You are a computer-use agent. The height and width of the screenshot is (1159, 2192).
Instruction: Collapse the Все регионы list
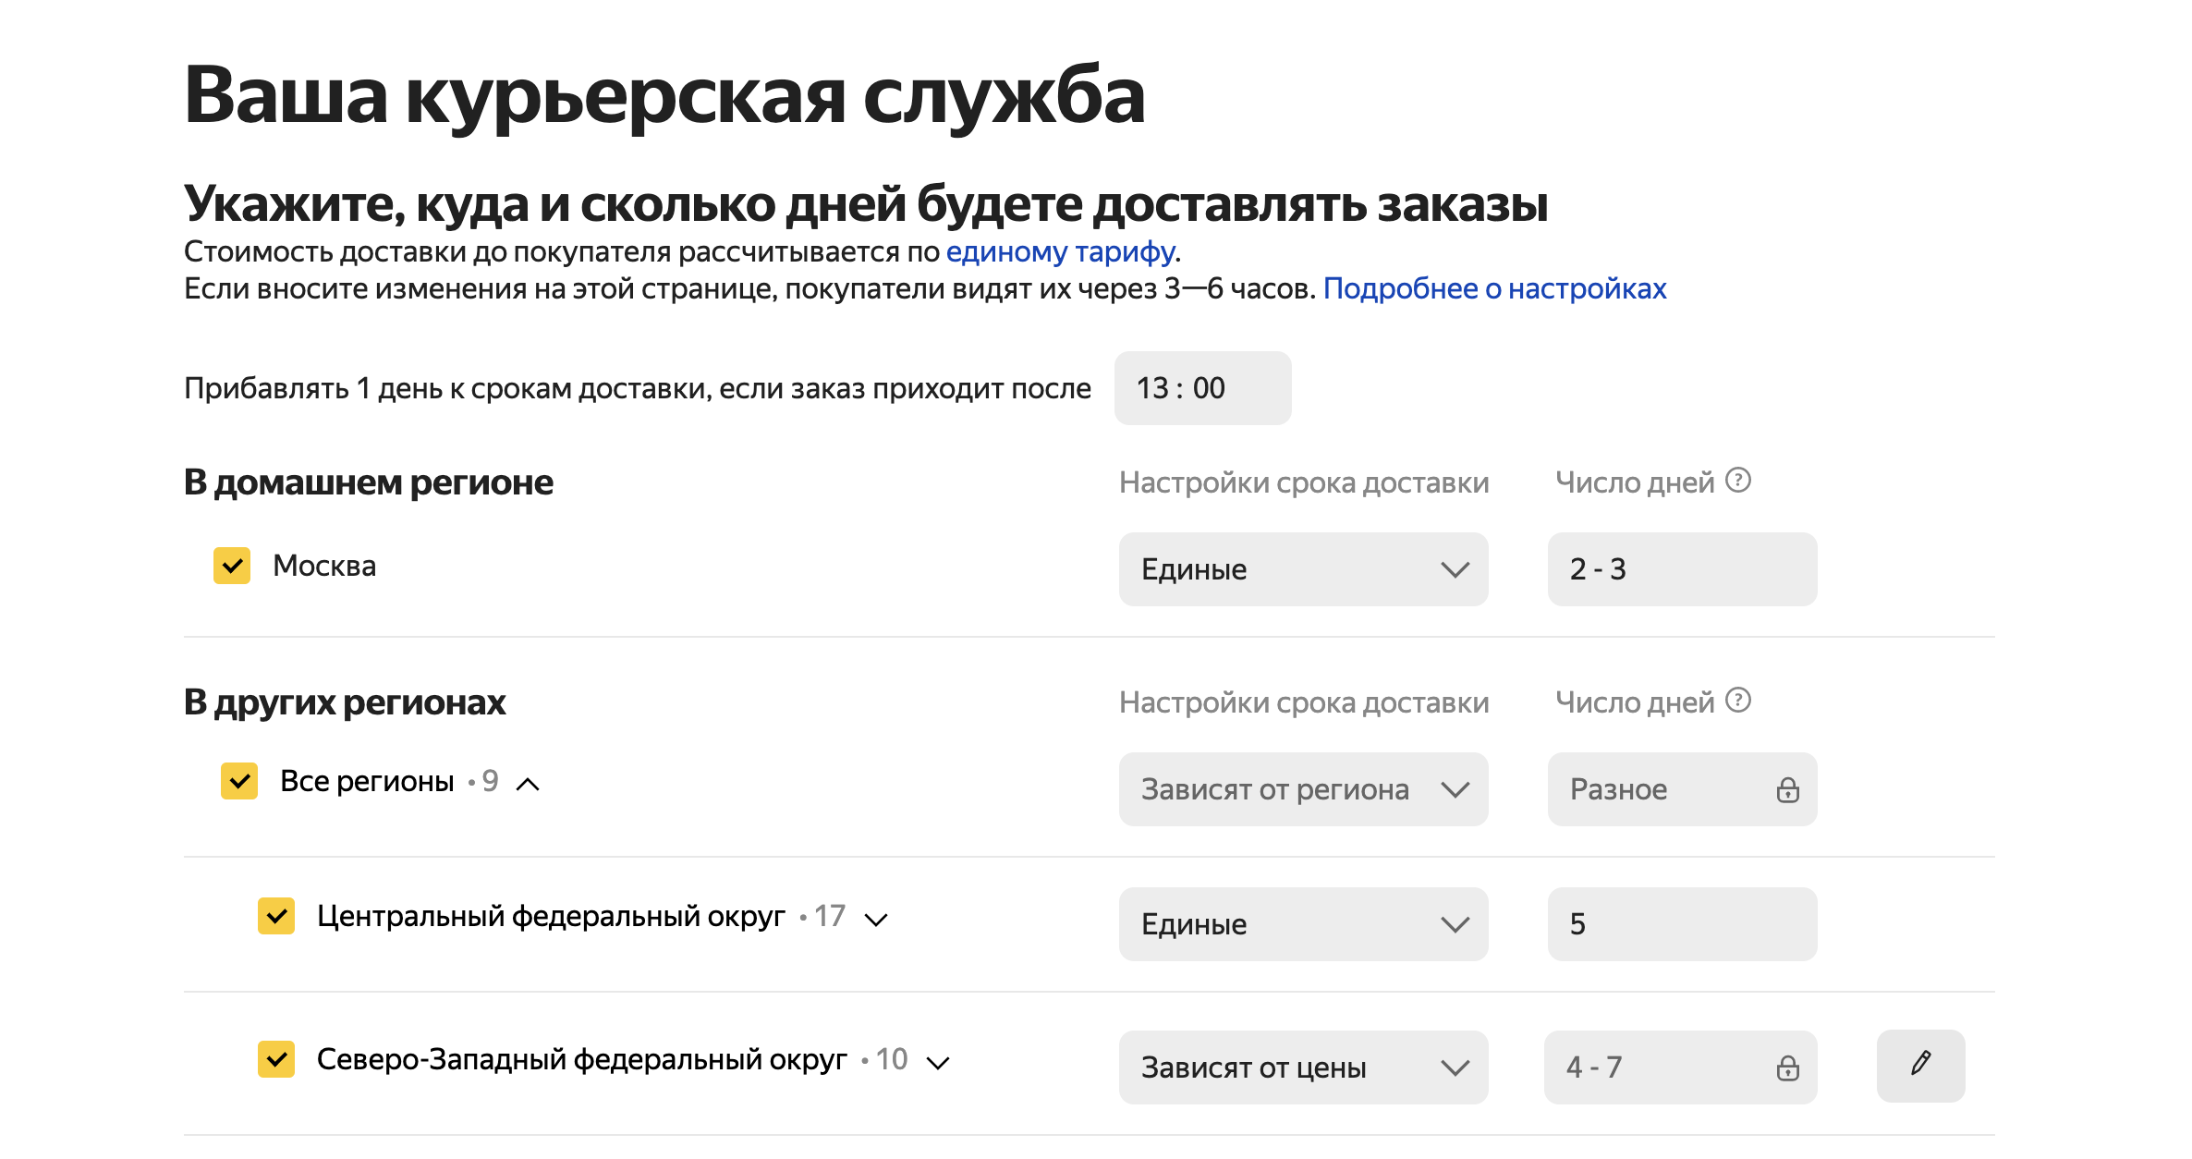coord(528,785)
